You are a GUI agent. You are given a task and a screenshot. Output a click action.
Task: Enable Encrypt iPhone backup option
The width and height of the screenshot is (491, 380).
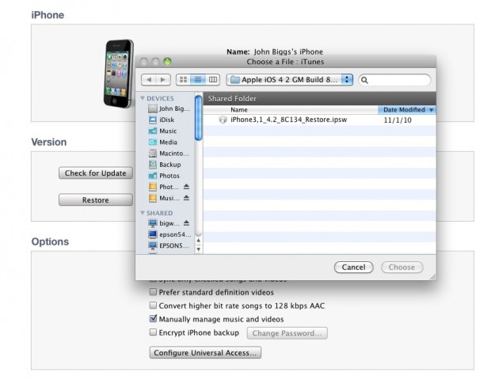154,332
